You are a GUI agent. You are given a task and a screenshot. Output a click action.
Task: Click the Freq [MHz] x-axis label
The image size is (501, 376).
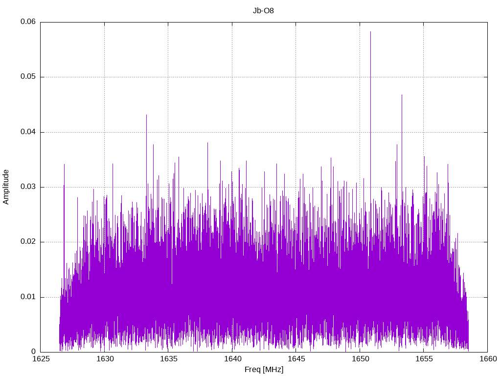264,370
